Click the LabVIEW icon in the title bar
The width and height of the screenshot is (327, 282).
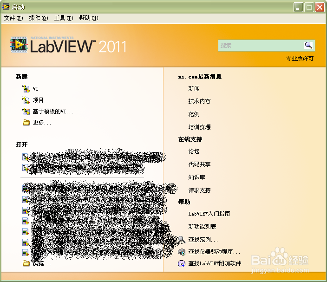click(x=6, y=7)
